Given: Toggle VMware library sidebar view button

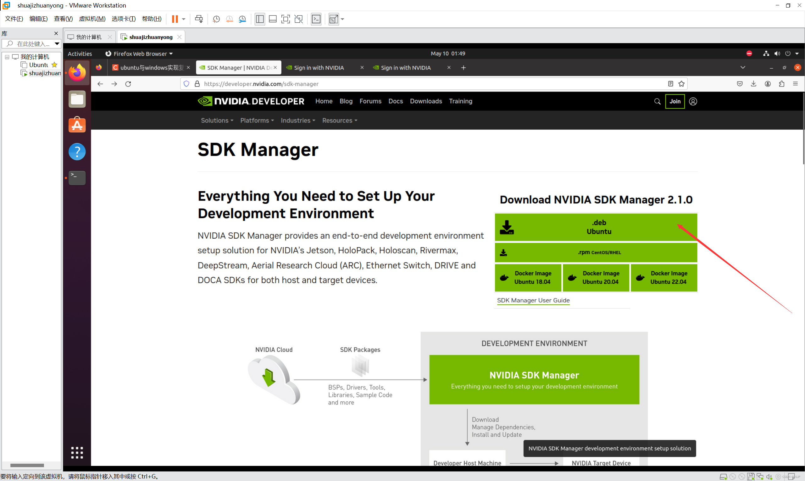Looking at the screenshot, I should click(260, 19).
